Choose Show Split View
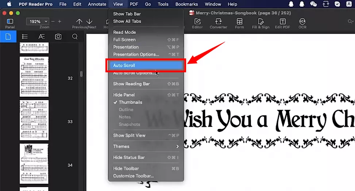The height and width of the screenshot is (191, 355). tap(146, 135)
